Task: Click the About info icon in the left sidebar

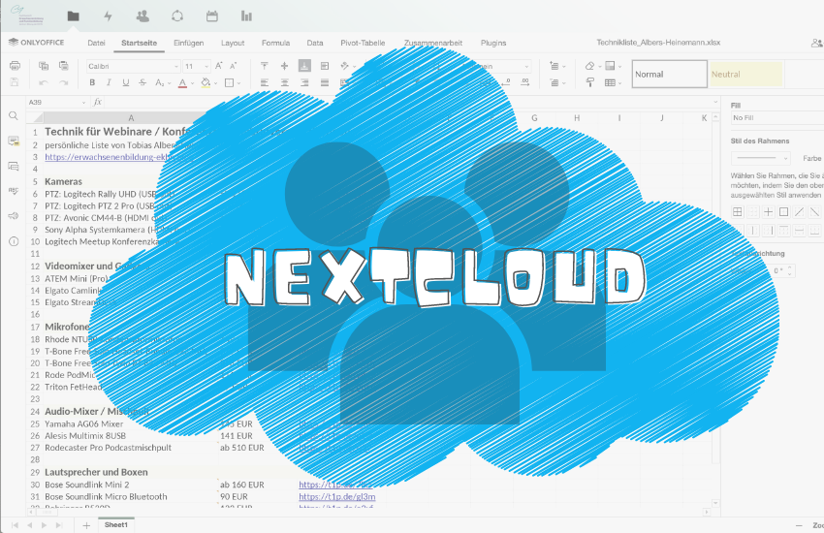Action: click(14, 241)
